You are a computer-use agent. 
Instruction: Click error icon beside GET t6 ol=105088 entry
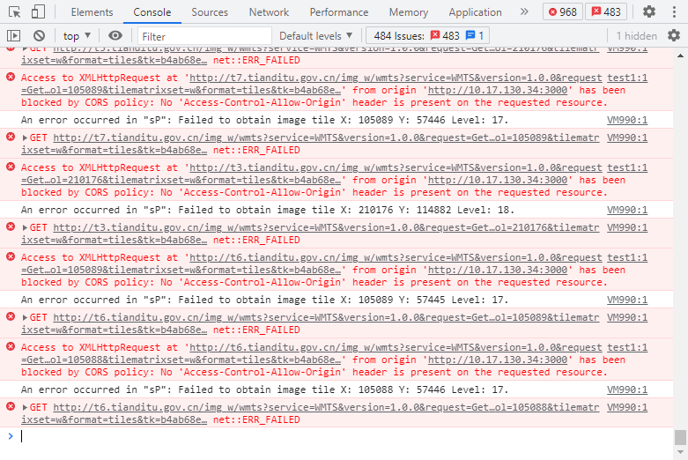point(11,406)
